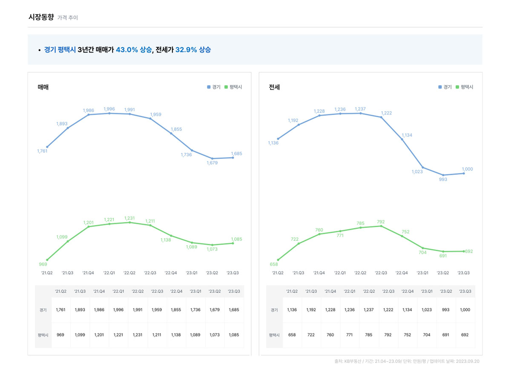
Task: Click the '21.Q2 x-axis label under the 전세 chart
Action: pyautogui.click(x=278, y=273)
